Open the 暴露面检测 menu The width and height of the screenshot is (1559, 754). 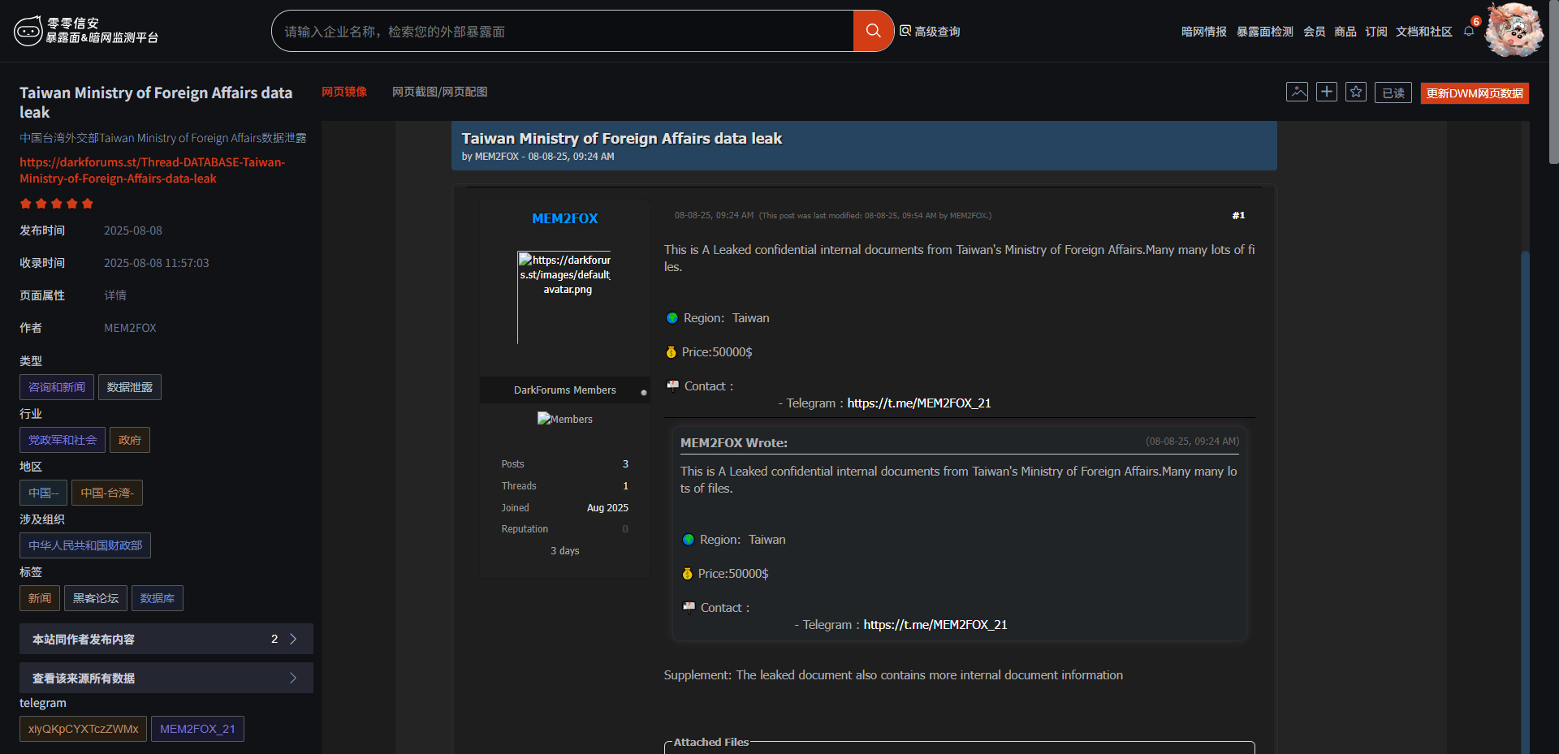[1265, 32]
